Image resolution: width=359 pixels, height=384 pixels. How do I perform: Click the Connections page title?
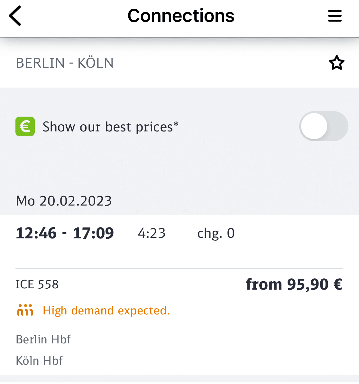click(x=181, y=16)
